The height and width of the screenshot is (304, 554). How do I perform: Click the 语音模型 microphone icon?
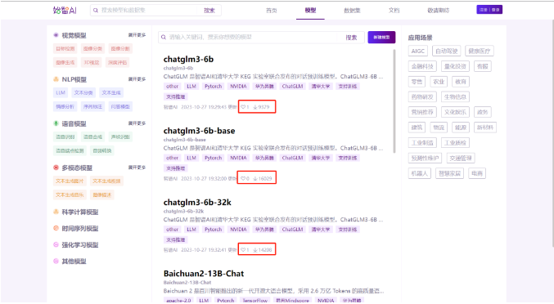(x=56, y=123)
